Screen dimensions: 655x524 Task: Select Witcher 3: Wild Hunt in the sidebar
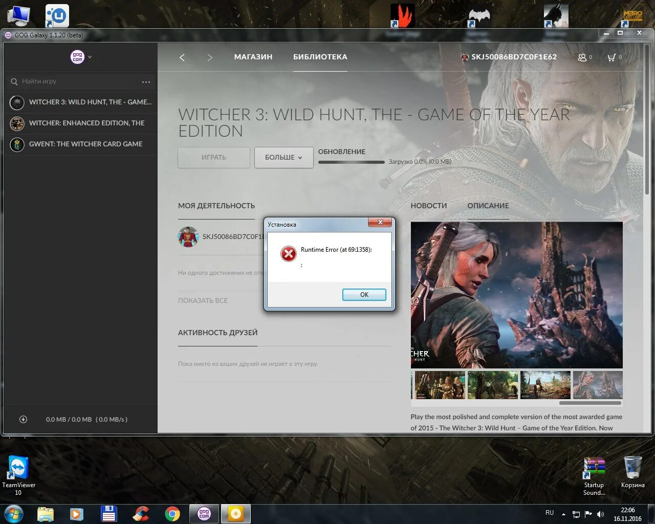(x=81, y=102)
